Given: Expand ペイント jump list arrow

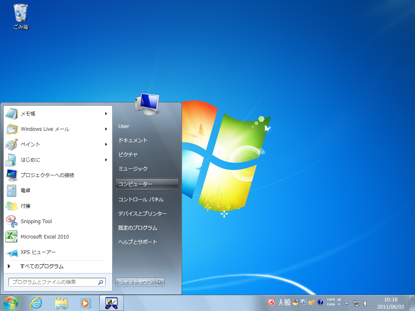Looking at the screenshot, I should click(106, 145).
